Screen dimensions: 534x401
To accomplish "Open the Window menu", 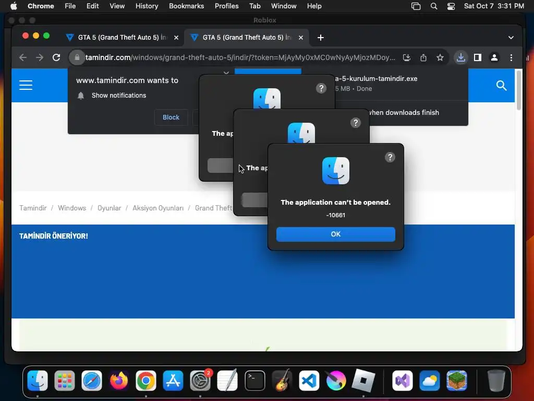I will point(284,6).
